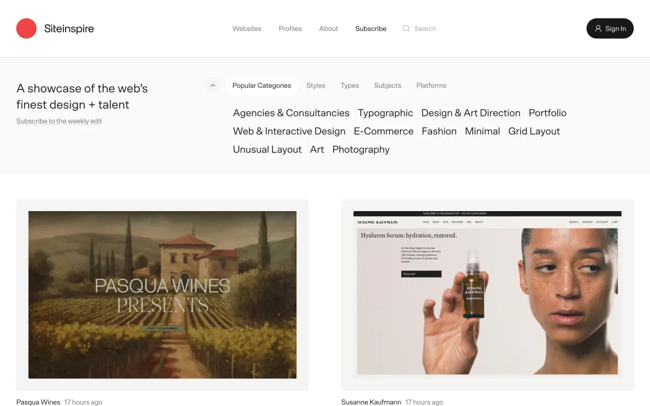Click the Susanne Kaufmann title below thumbnail
Viewport: 650px width, 406px height.
coord(371,402)
